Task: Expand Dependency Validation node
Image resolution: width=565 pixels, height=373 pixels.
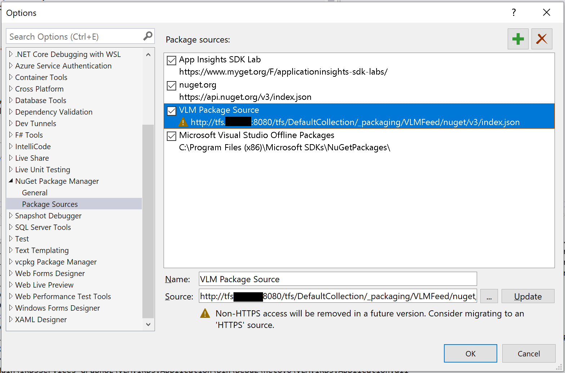Action: click(11, 112)
